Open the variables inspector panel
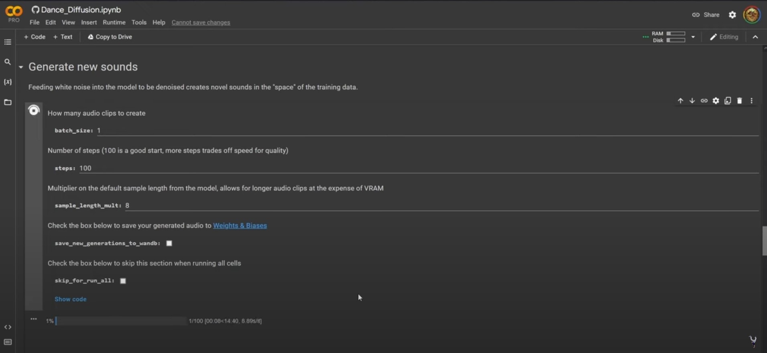The image size is (767, 353). click(x=8, y=82)
